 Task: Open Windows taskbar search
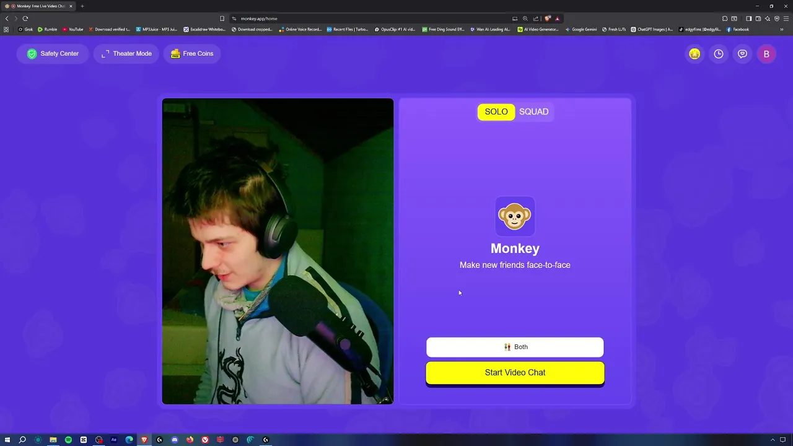point(22,440)
